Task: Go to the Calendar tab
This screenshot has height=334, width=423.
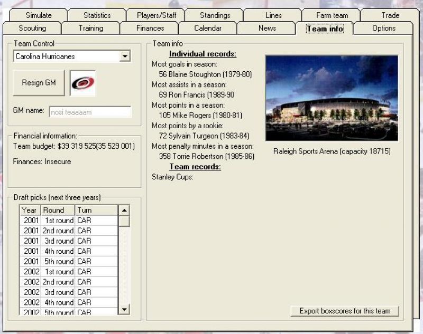Action: [208, 28]
